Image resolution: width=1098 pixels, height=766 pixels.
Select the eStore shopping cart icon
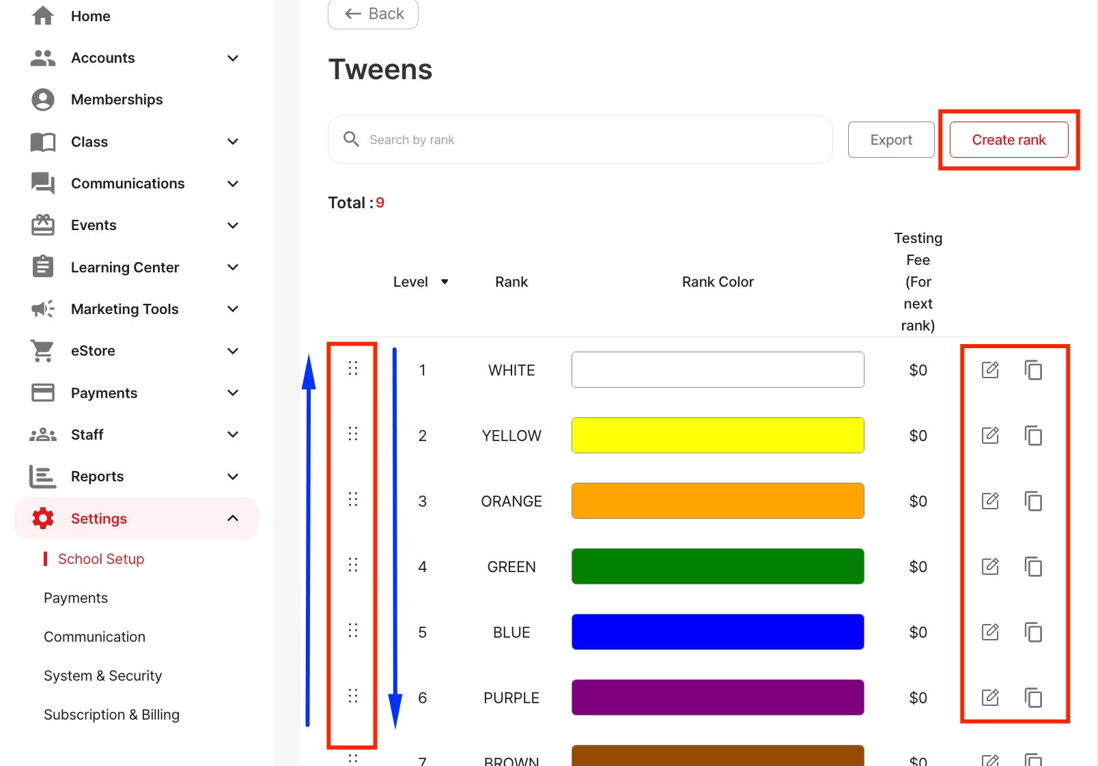pos(42,350)
